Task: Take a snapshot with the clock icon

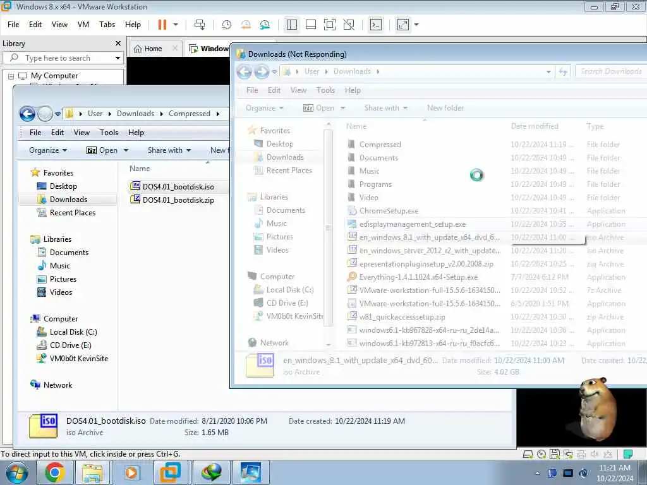Action: (227, 25)
